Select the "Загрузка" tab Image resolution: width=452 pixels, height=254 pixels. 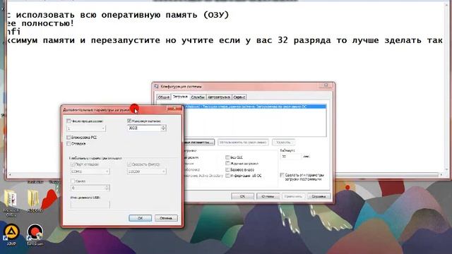click(x=180, y=97)
